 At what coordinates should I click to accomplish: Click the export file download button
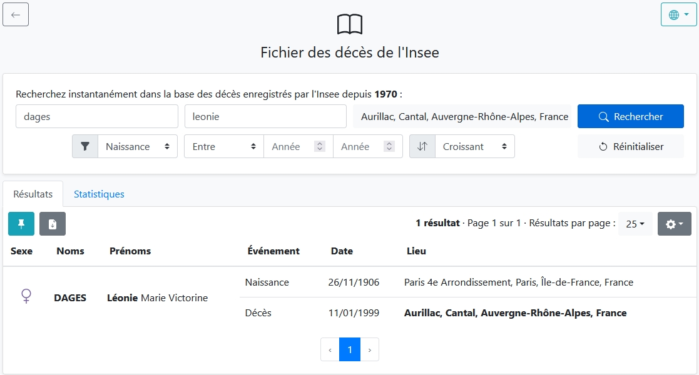[x=53, y=224]
